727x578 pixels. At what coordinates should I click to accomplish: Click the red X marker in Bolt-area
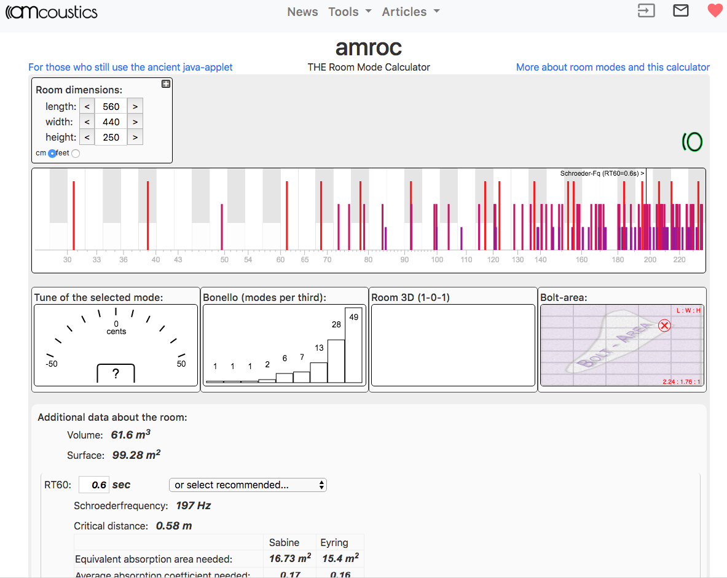[x=664, y=326]
